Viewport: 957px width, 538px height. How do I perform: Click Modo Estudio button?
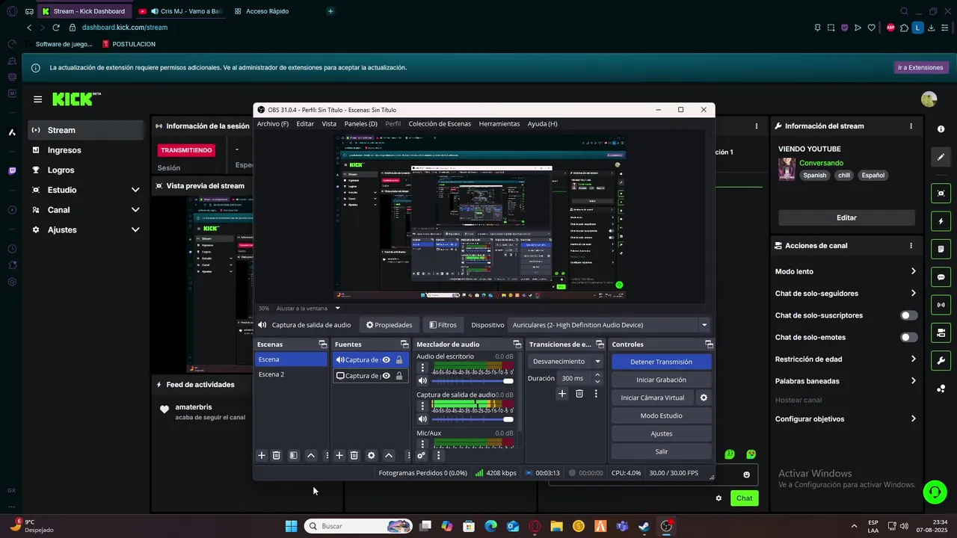click(661, 415)
